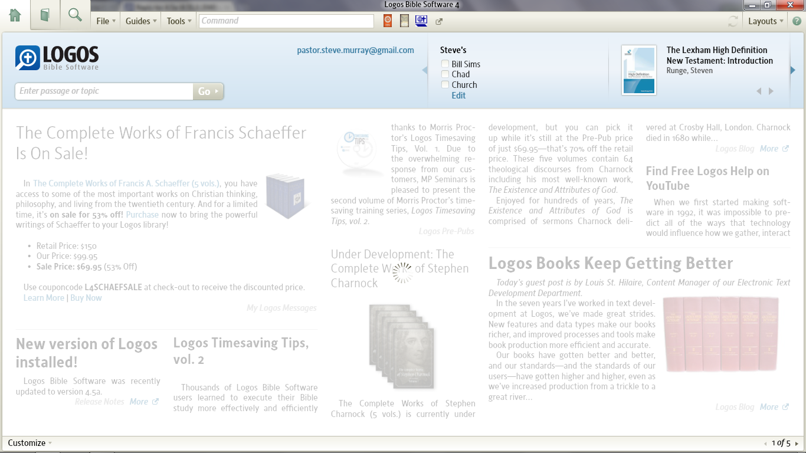This screenshot has height=453, width=806.
Task: Click Edit under Steve's list
Action: [x=458, y=96]
